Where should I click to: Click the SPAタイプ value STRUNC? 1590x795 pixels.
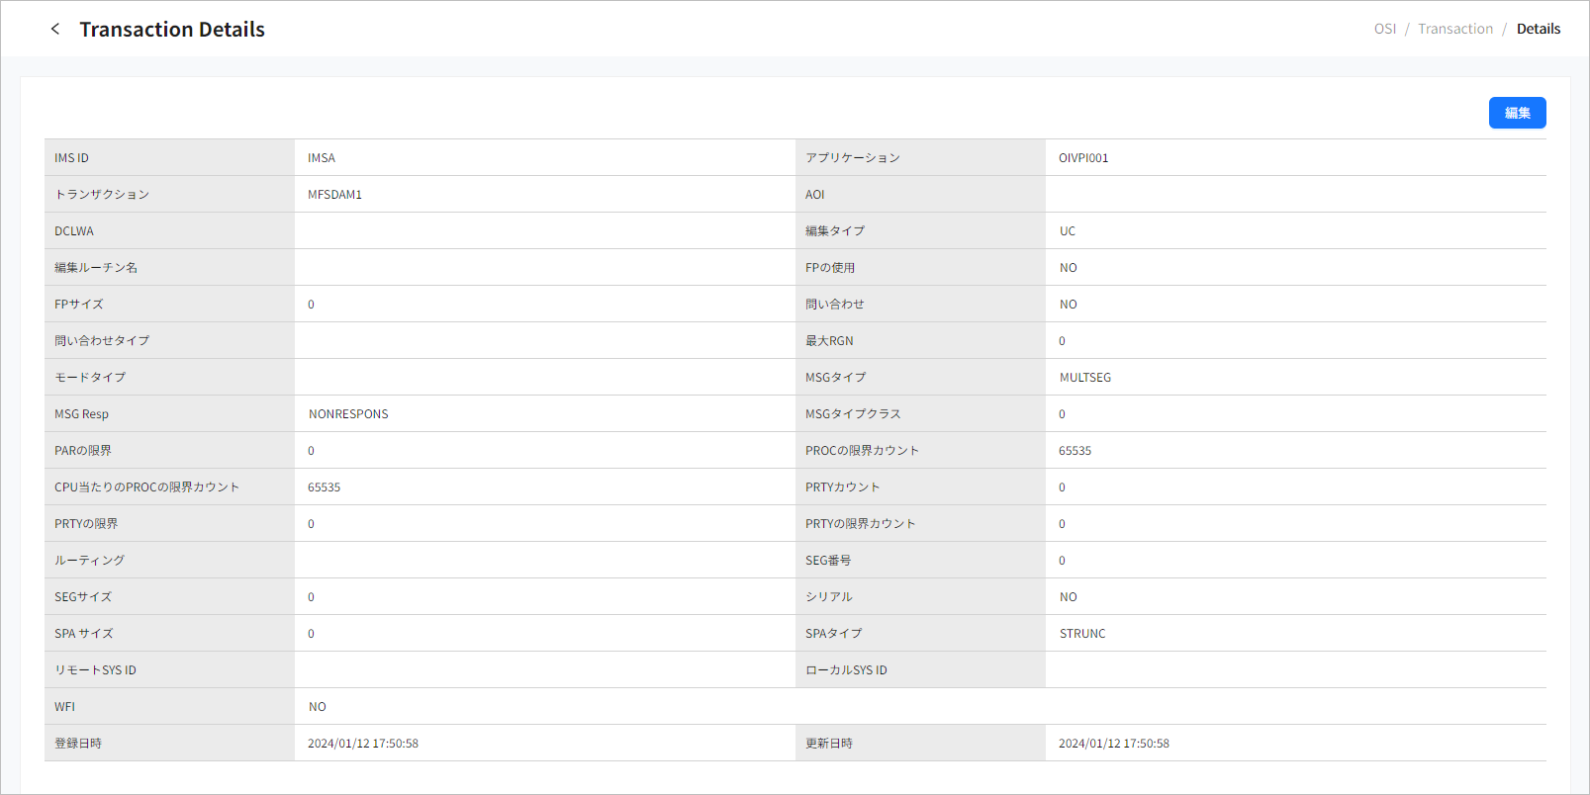[x=1082, y=634]
